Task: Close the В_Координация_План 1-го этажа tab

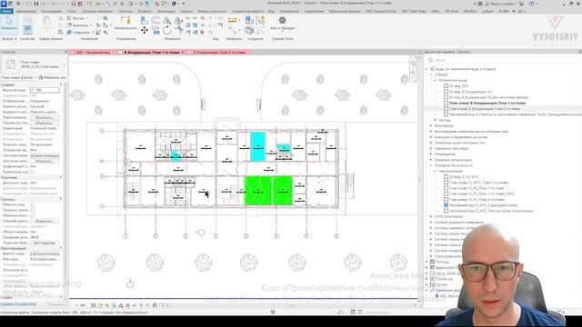Action: [x=183, y=53]
